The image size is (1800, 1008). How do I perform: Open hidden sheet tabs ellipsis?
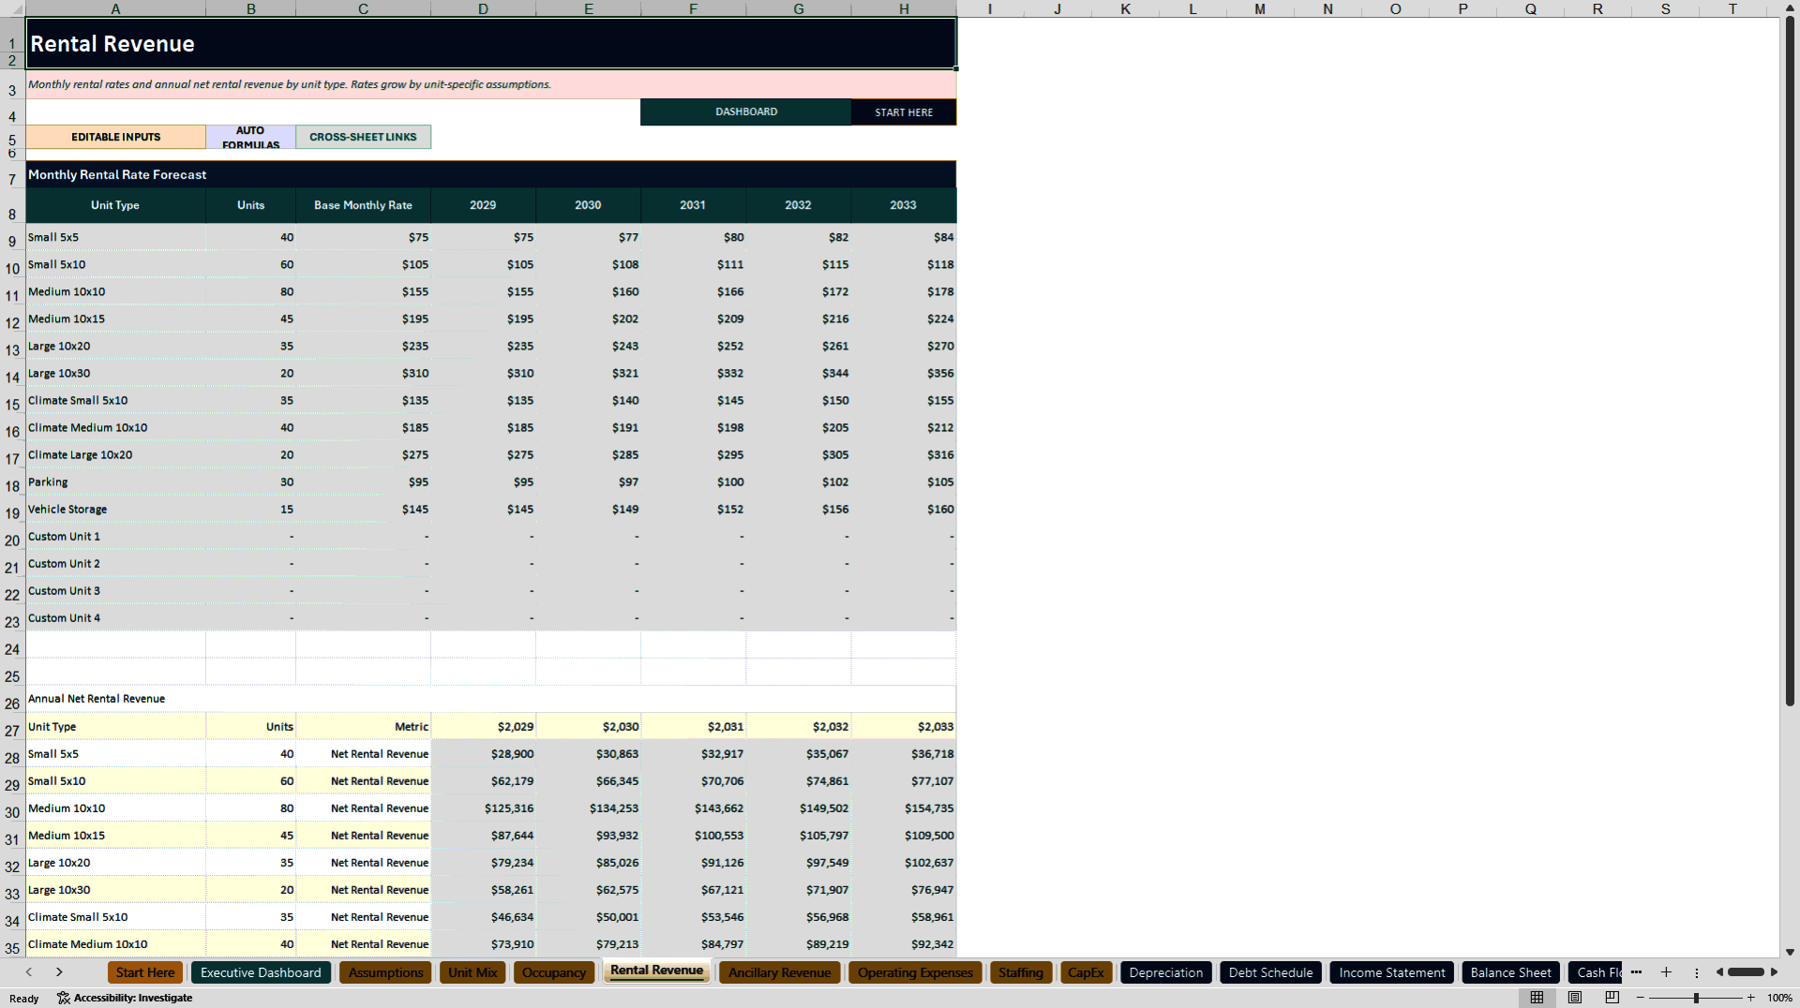(x=1636, y=972)
